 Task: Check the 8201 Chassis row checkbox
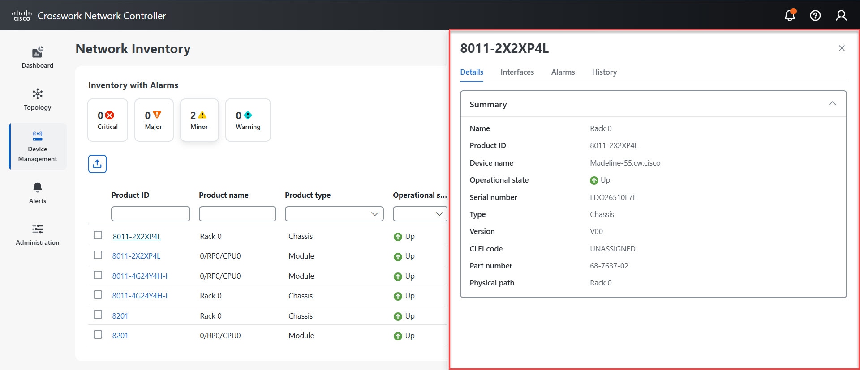(98, 315)
